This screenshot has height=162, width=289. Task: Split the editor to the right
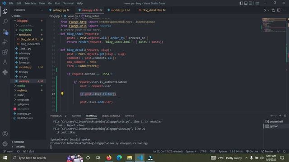coord(279,10)
